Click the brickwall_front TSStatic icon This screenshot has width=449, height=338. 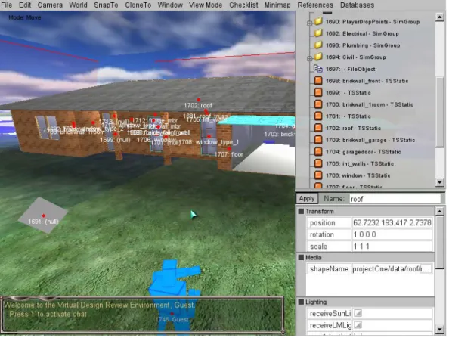(x=318, y=80)
